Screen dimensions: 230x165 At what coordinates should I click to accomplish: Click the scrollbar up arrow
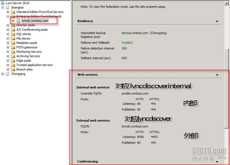pos(227,3)
